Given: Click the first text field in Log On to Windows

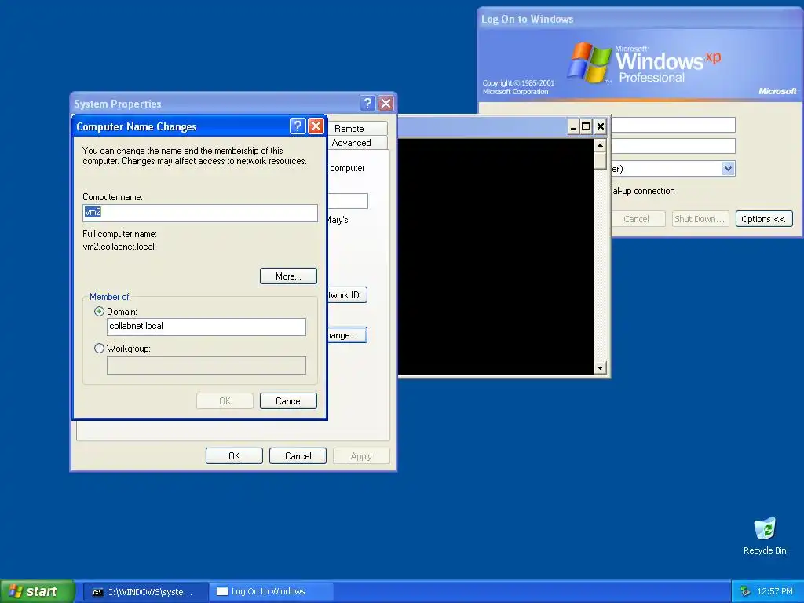Looking at the screenshot, I should tap(673, 125).
